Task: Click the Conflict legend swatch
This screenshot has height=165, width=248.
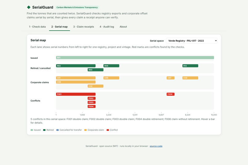Action: [x=108, y=130]
